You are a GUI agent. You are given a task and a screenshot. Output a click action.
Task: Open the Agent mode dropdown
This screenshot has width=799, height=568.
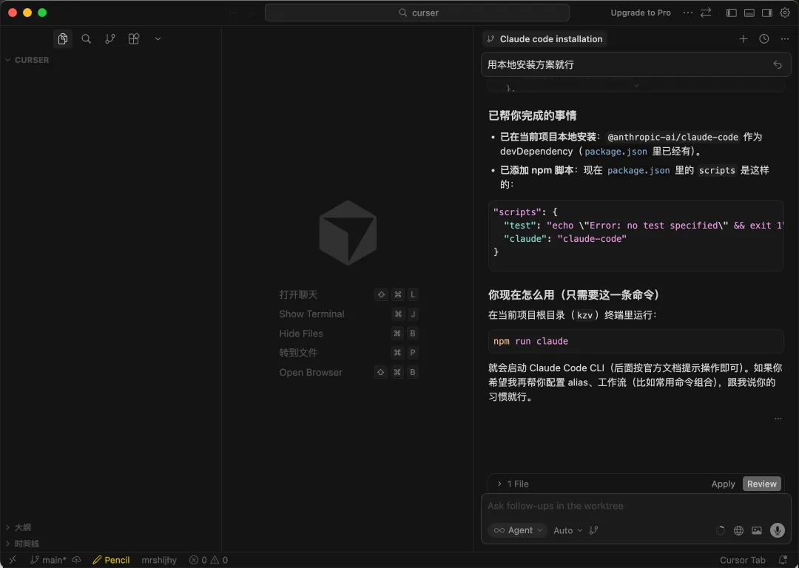pos(518,530)
